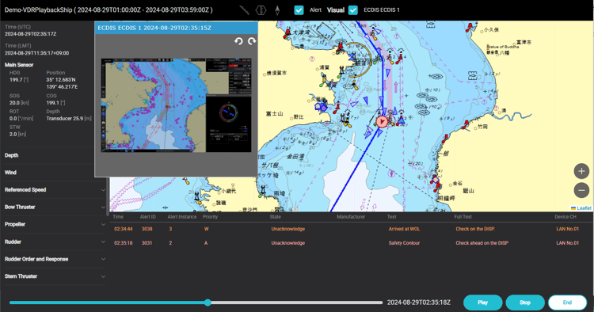Click the SOG value 20.0 kn
The width and height of the screenshot is (594, 312).
tap(19, 103)
